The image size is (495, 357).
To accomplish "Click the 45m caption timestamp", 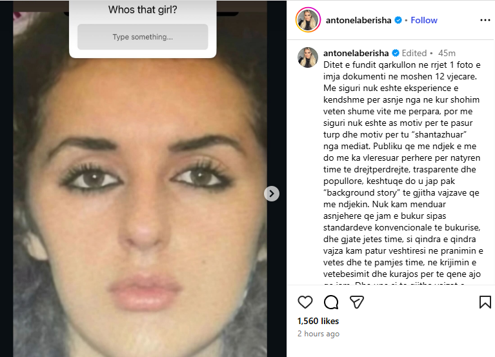I will click(447, 53).
